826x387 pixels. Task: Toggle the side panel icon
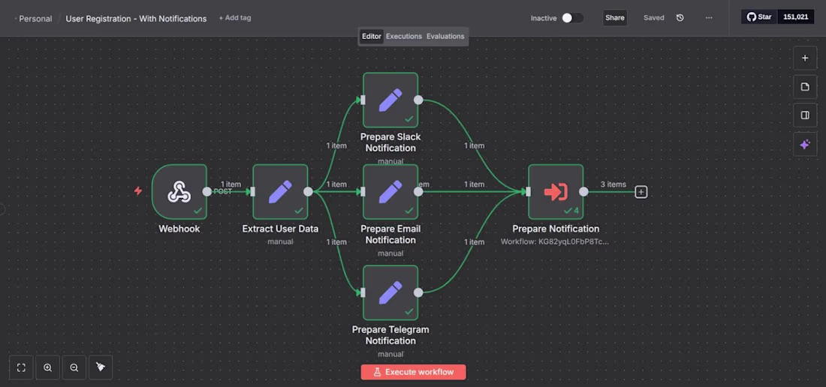pyautogui.click(x=805, y=115)
